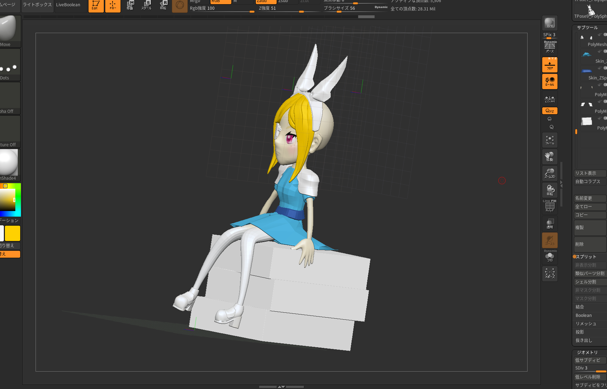Image resolution: width=607 pixels, height=389 pixels.
Task: Click the Move (移動) navigation hand icon
Action: point(550,157)
